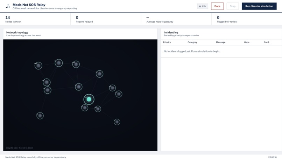The width and height of the screenshot is (282, 160).
Task: Select the app subtitle about disaster-zone emergency reporting
Action: [x=45, y=8]
